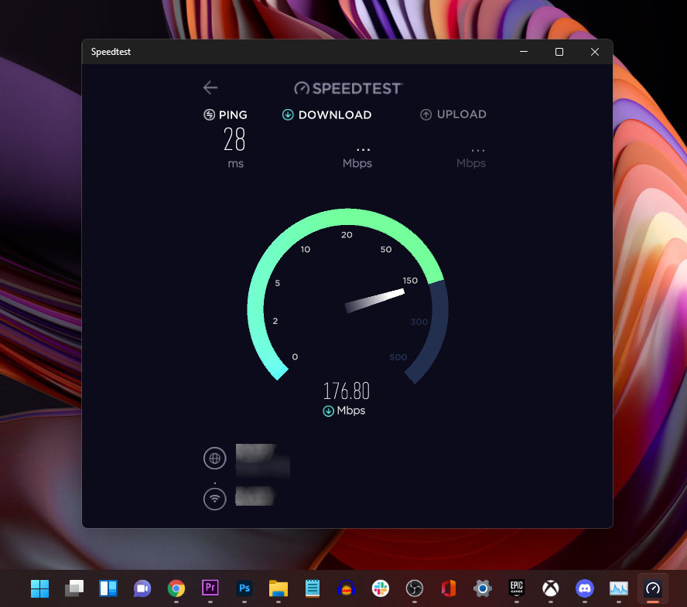Click the Download arrow icon near the heading

288,114
